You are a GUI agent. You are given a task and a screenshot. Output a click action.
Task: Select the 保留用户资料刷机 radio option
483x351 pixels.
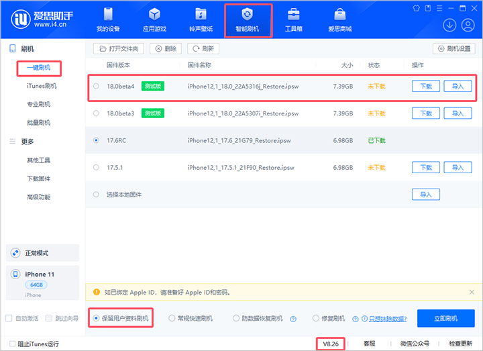point(97,318)
